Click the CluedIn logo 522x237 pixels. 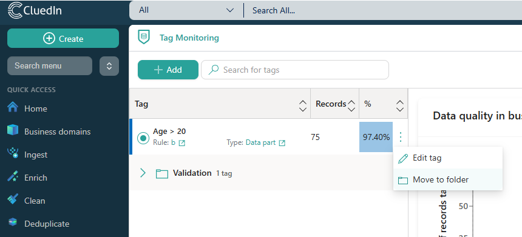click(x=35, y=10)
